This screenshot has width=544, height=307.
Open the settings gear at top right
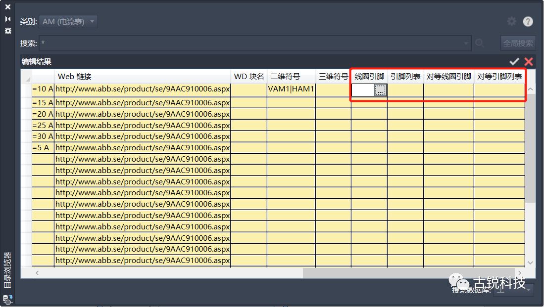click(x=511, y=21)
